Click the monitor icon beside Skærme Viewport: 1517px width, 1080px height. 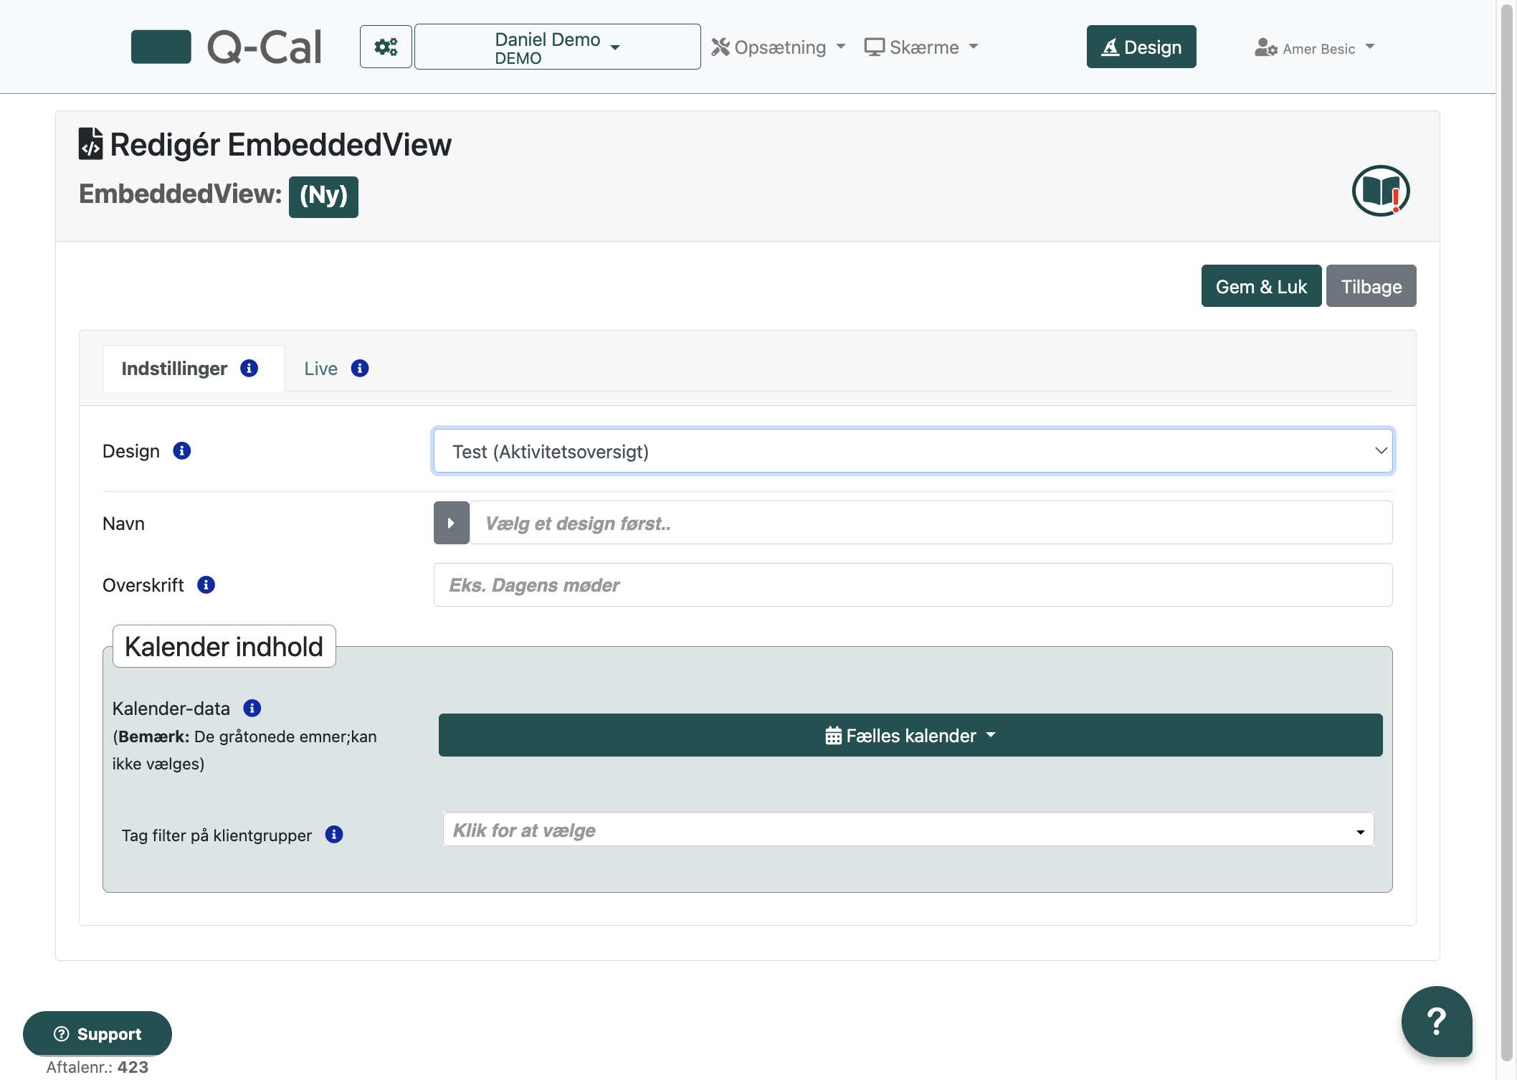coord(875,47)
